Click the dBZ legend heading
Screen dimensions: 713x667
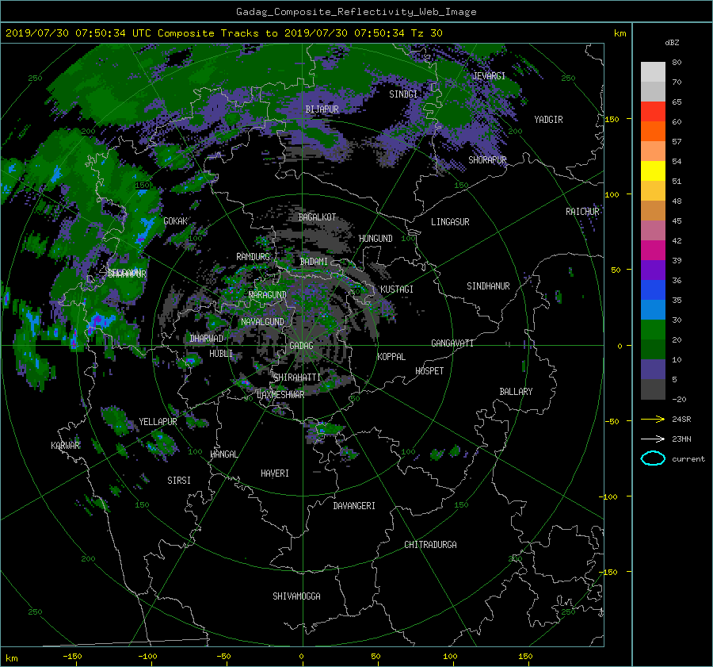672,43
